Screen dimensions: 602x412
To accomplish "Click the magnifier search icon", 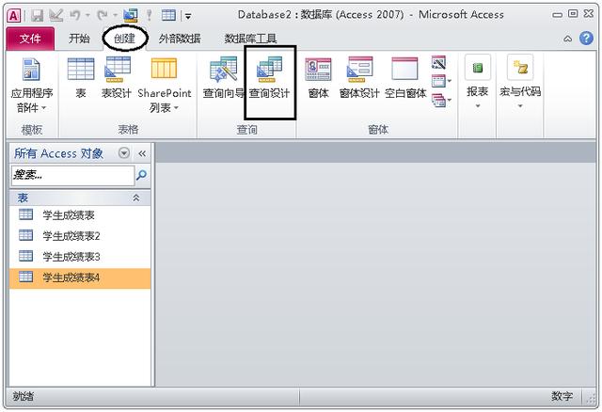I will pos(141,175).
